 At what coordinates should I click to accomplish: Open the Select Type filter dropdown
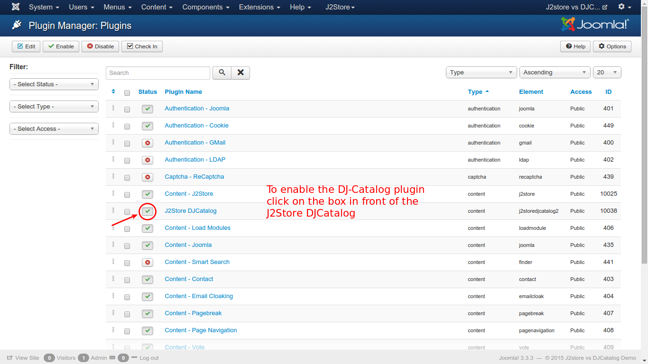pyautogui.click(x=54, y=107)
